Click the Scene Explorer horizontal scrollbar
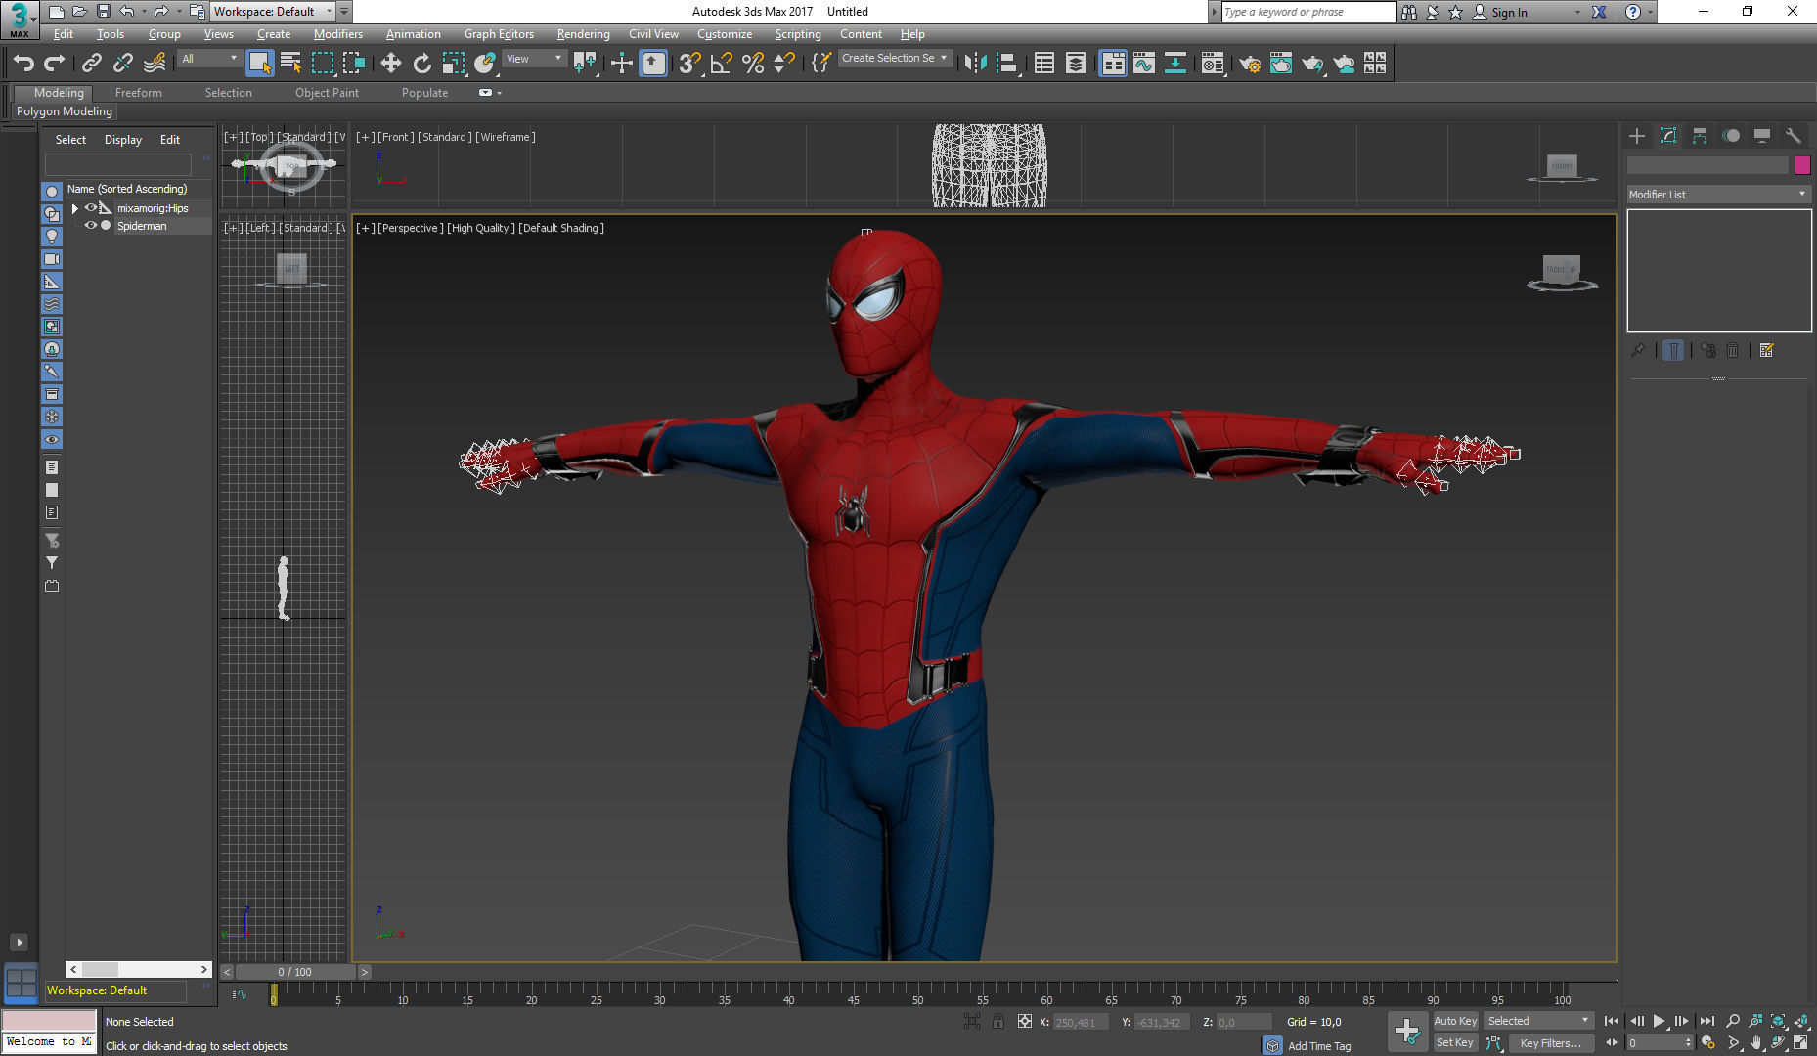This screenshot has height=1056, width=1817. (138, 969)
